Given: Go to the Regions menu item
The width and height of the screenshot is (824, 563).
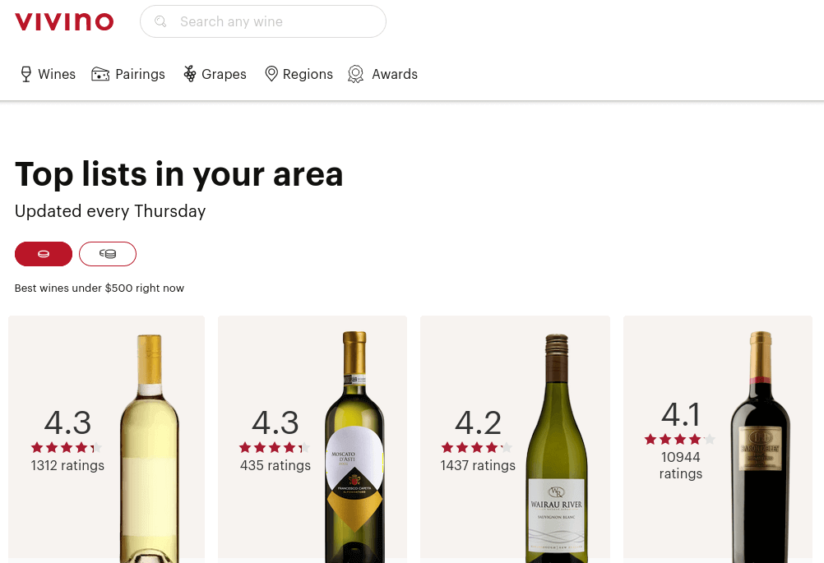Looking at the screenshot, I should tap(308, 74).
